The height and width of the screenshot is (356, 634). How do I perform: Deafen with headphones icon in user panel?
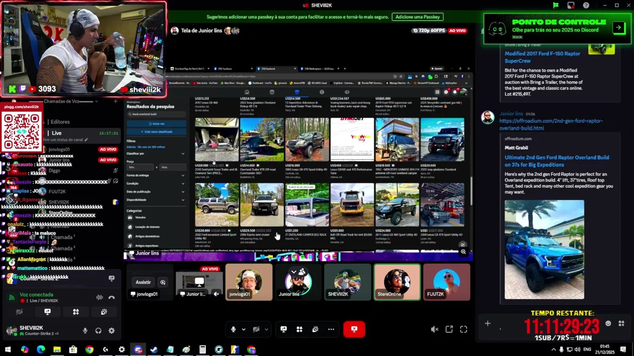(98, 331)
